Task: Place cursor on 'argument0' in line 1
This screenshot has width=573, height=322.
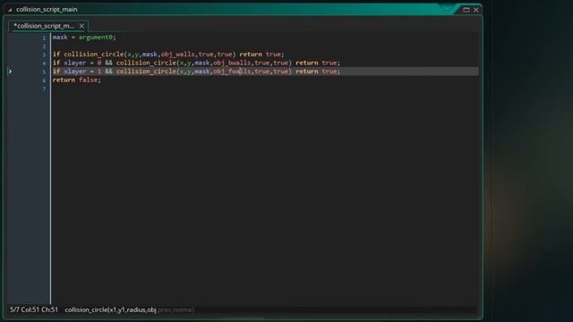Action: [x=96, y=38]
